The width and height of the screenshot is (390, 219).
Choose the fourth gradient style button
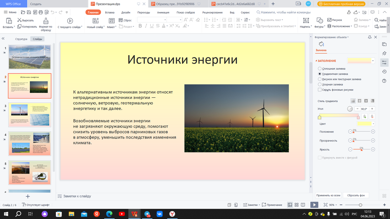(372, 101)
